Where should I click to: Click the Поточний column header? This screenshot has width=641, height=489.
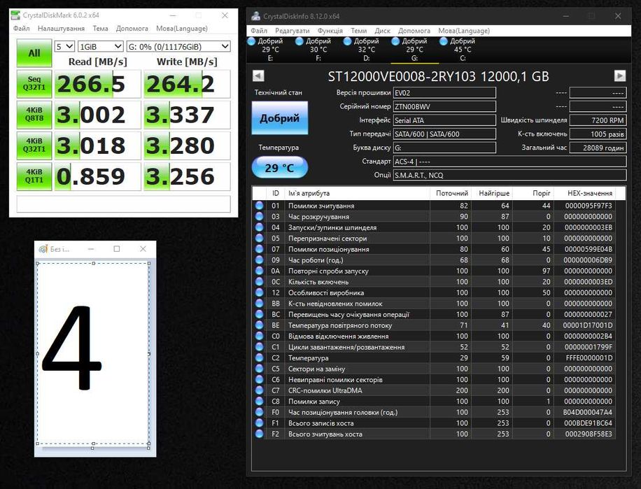[451, 193]
